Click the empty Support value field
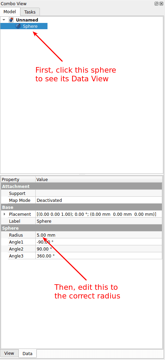The width and height of the screenshot is (165, 360). [x=99, y=193]
